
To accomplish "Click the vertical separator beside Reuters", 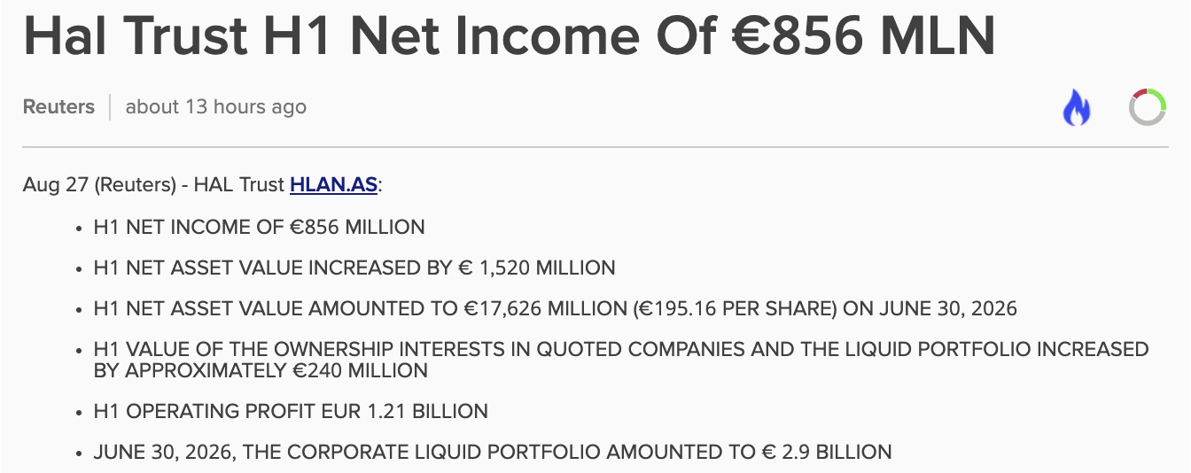I will 110,107.
